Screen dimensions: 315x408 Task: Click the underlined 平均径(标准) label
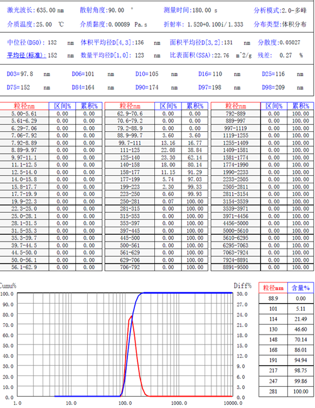[x=26, y=55]
